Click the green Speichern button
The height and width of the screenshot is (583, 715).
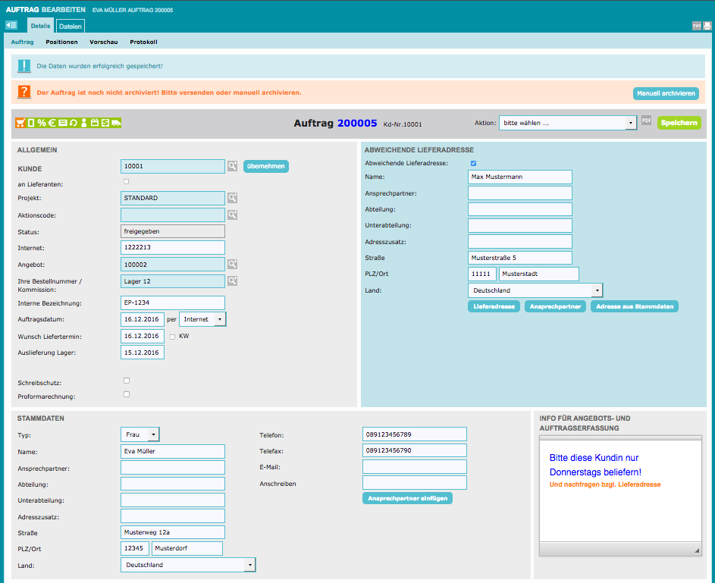[679, 123]
